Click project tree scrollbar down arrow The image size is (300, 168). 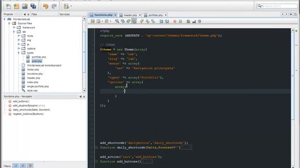(84, 91)
